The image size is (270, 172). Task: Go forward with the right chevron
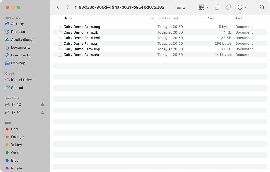[68, 7]
